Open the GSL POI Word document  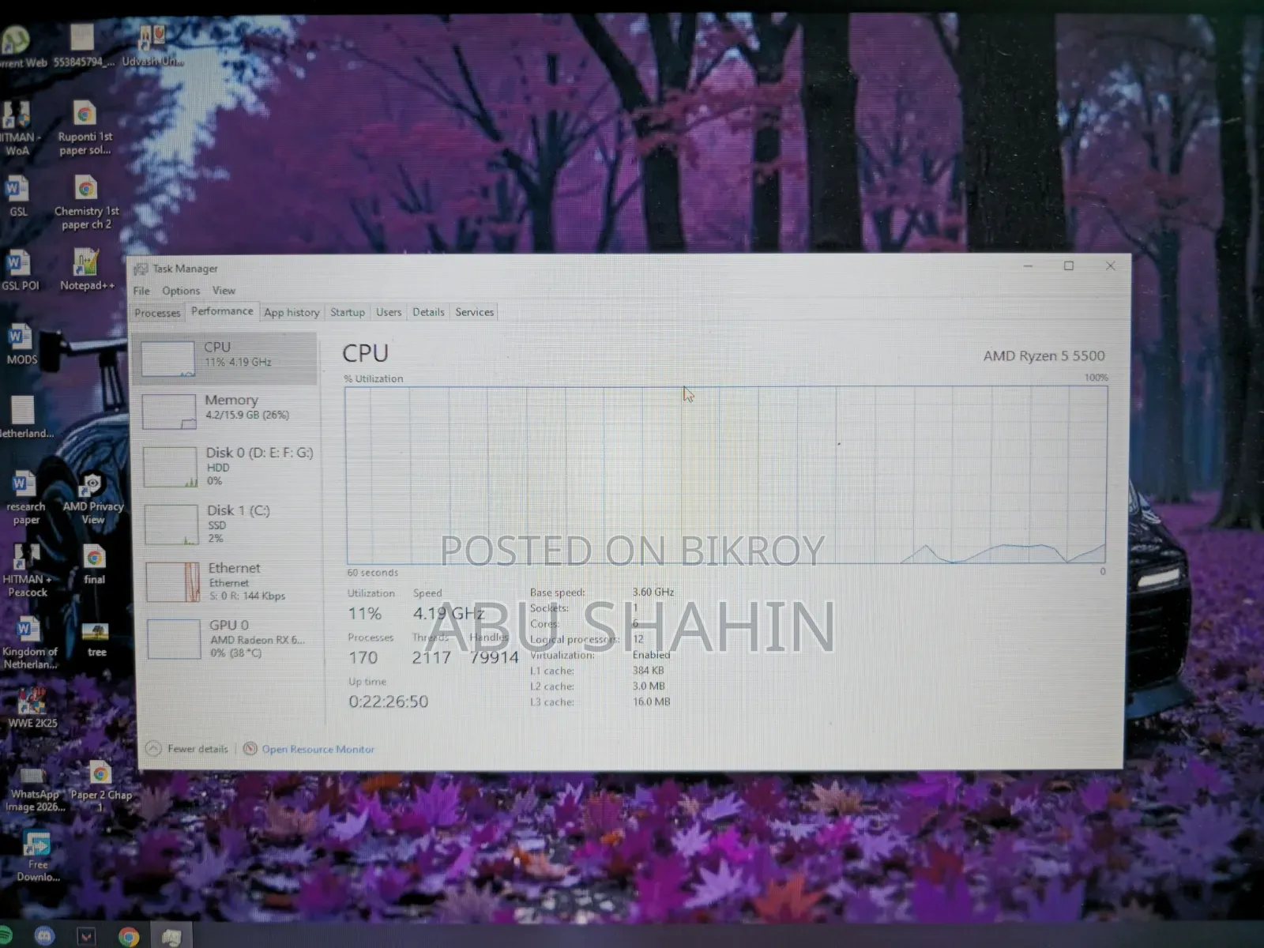[x=20, y=270]
